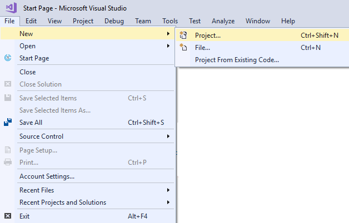Click the New Project icon in submenu

183,36
